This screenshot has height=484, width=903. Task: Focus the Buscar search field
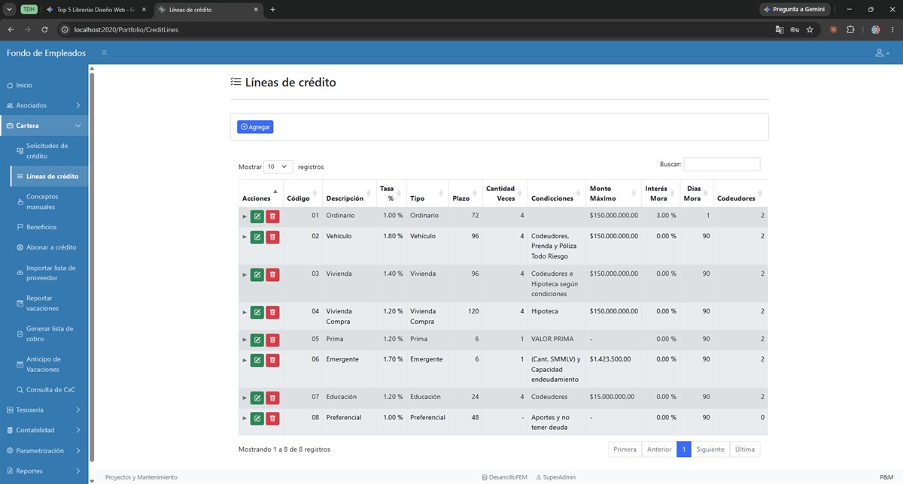(x=722, y=164)
